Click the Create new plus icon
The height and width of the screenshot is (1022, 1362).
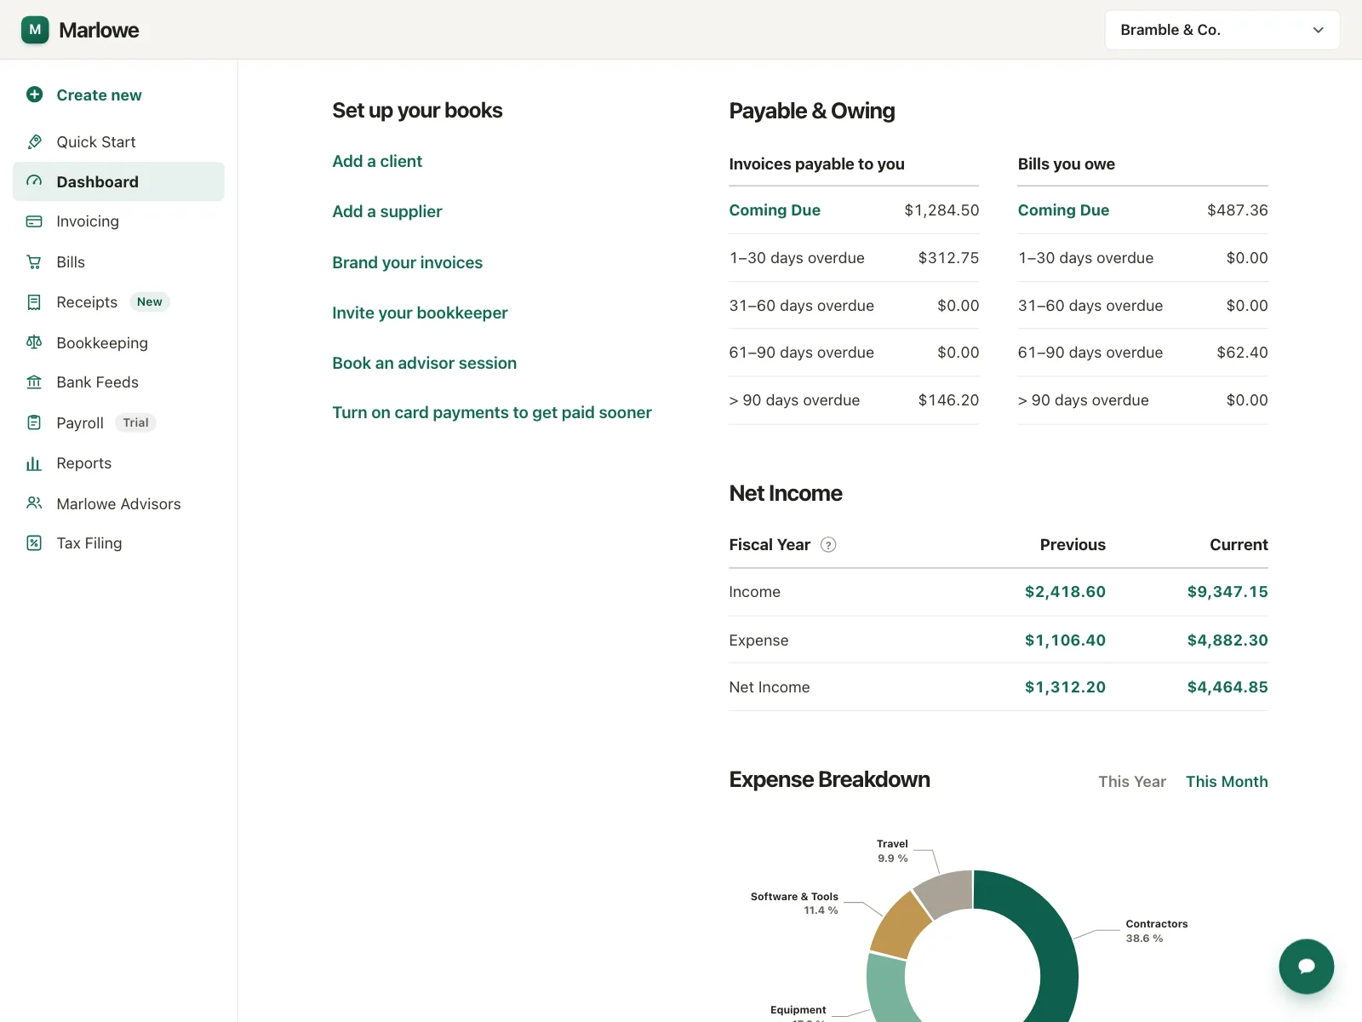coord(34,95)
